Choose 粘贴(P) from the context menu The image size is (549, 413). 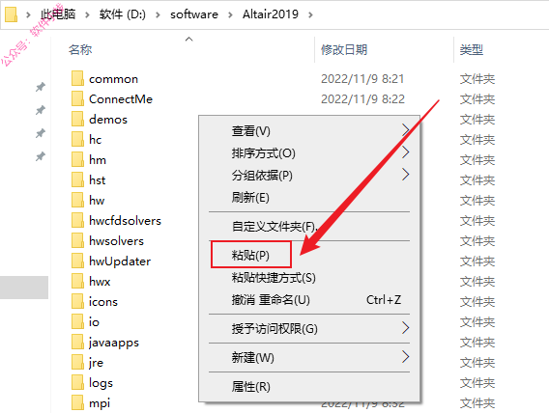(x=250, y=255)
